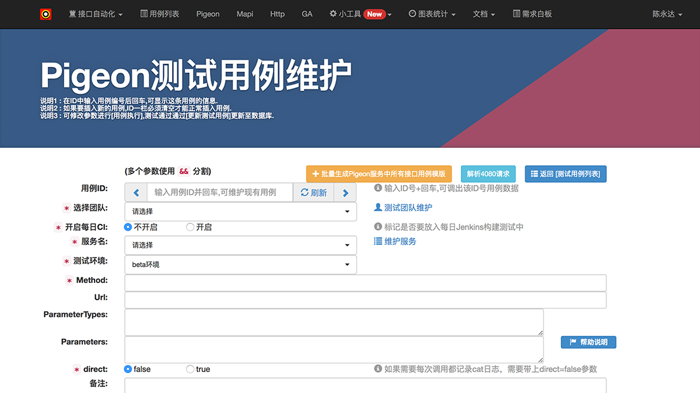
Task: Focus the Url input field
Action: point(366,300)
